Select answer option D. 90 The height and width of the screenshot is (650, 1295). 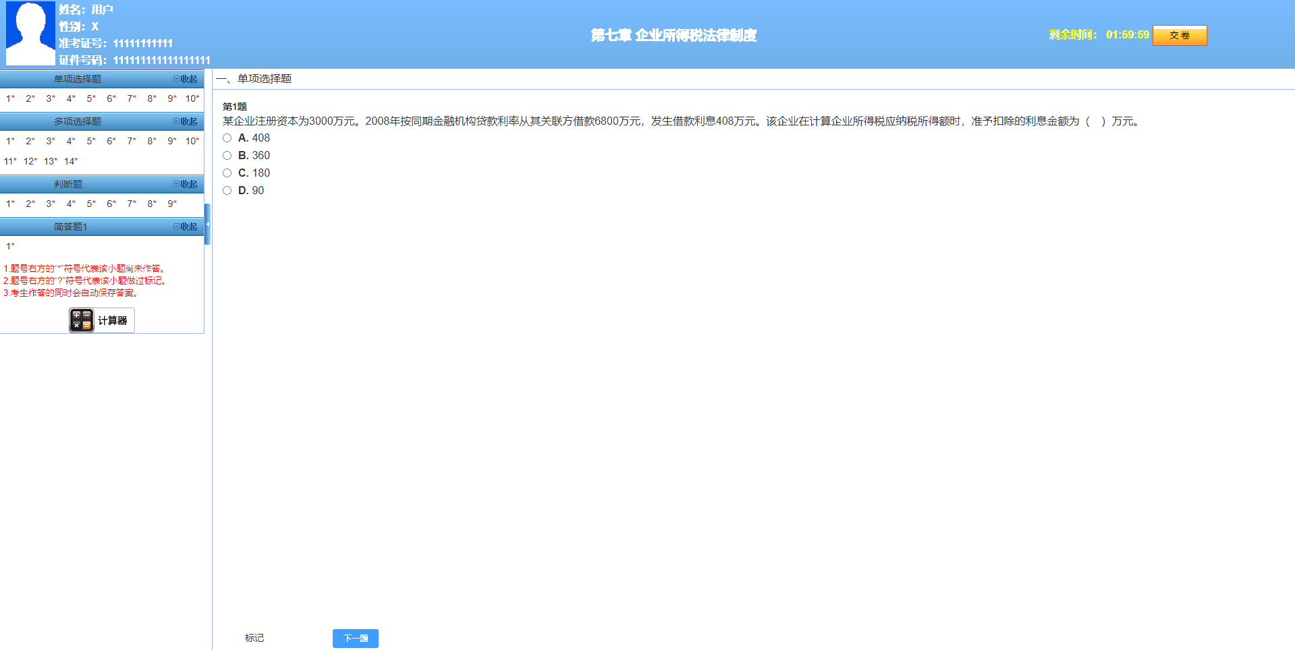point(227,190)
